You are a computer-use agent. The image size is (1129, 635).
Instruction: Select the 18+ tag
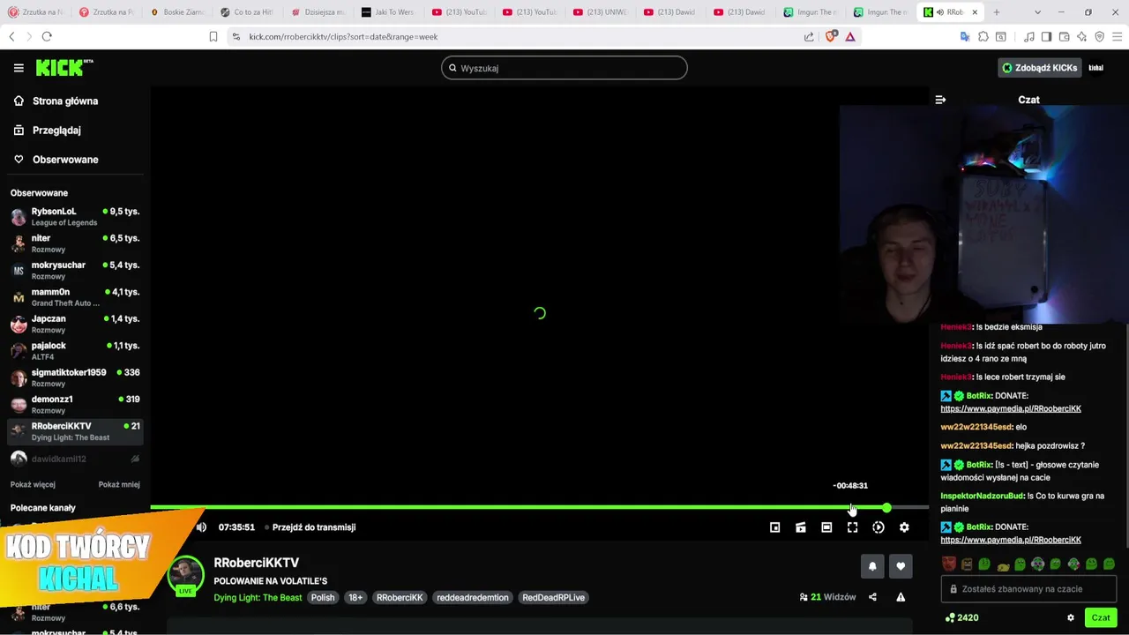click(x=355, y=598)
